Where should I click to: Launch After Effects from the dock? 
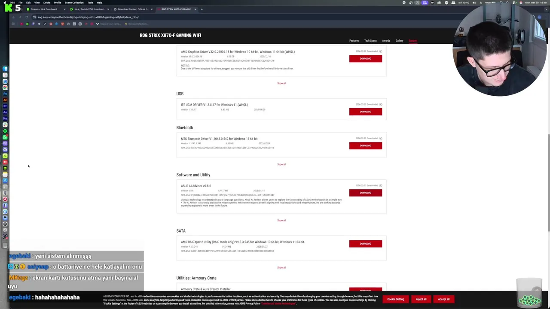(x=5, y=112)
